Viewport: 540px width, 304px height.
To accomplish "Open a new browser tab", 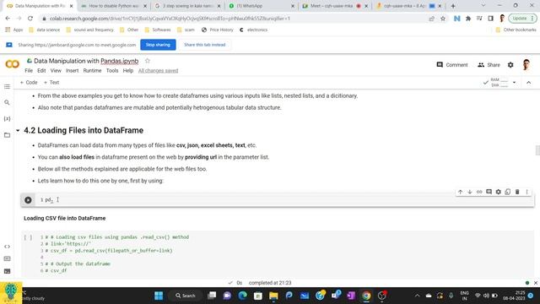I will [453, 6].
